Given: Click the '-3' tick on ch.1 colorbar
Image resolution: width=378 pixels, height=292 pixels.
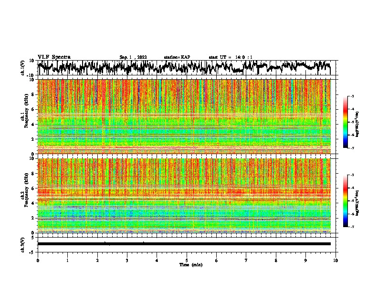Looking at the screenshot, I should (x=352, y=96).
